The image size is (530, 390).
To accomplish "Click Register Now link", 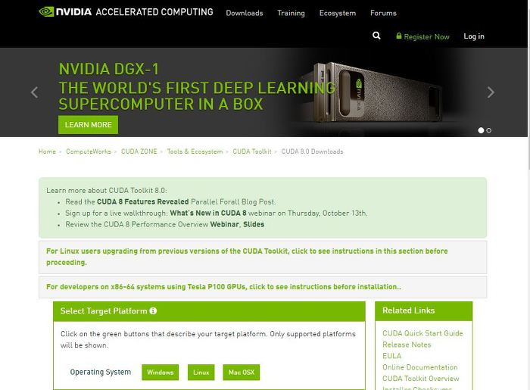I will pos(422,36).
